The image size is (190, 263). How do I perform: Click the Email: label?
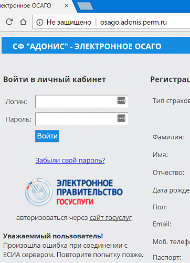(162, 224)
